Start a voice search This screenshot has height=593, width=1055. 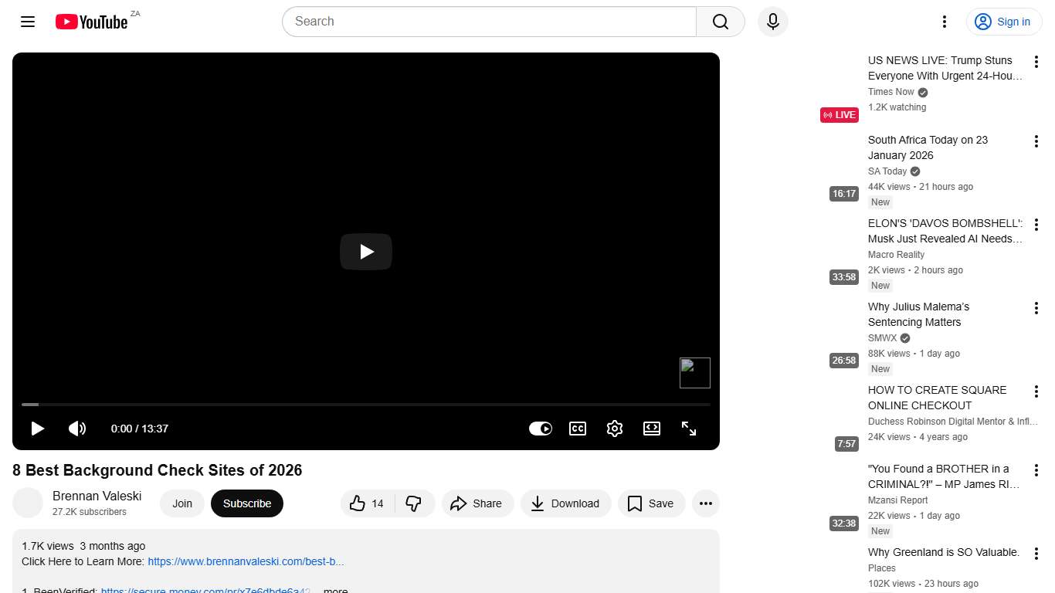[x=772, y=22]
